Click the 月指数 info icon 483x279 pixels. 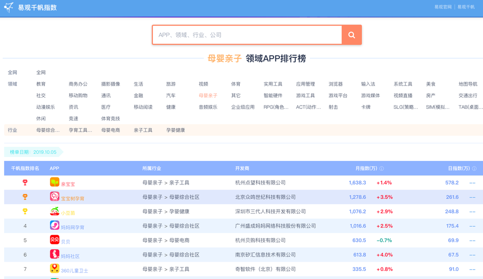click(x=382, y=168)
